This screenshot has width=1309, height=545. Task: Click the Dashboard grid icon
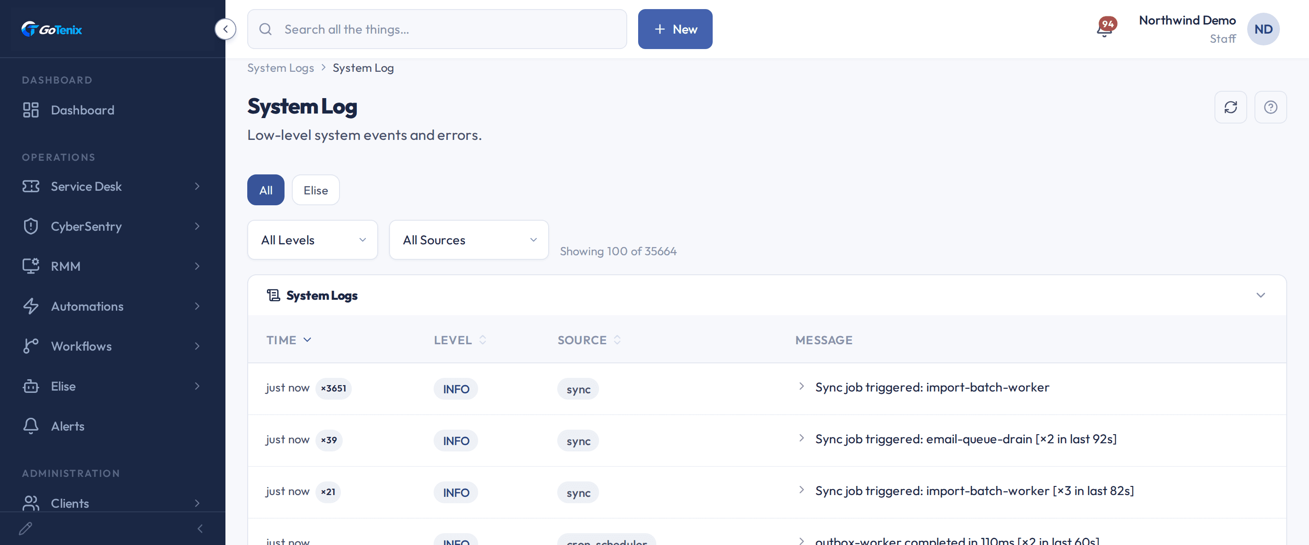click(x=30, y=110)
